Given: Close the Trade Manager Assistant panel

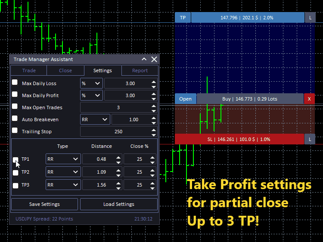Looking at the screenshot, I should [154, 59].
